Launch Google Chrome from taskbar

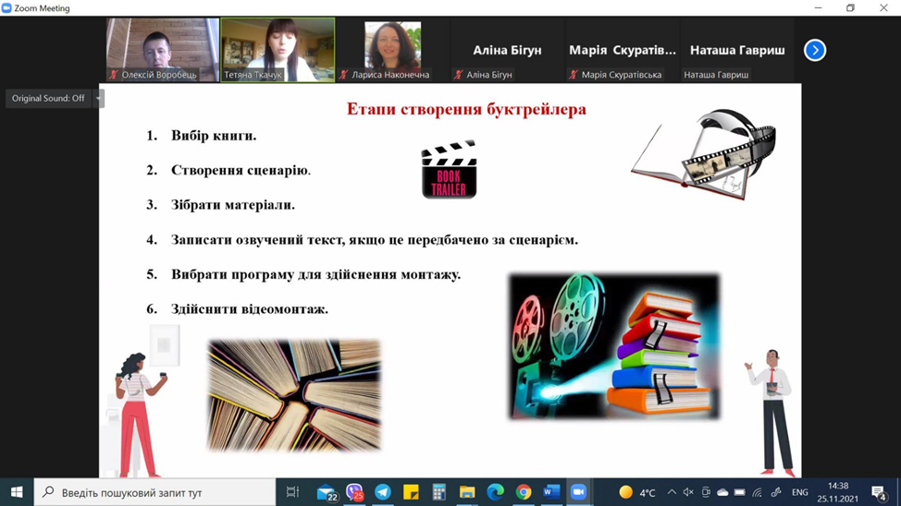524,492
